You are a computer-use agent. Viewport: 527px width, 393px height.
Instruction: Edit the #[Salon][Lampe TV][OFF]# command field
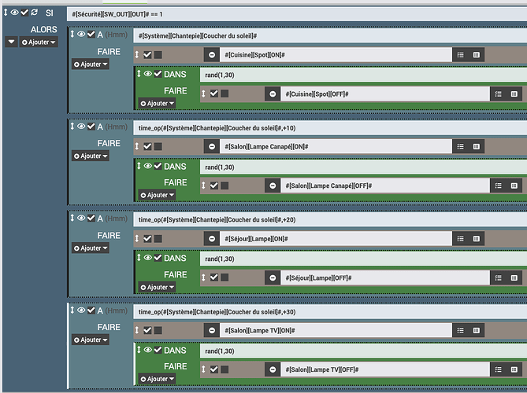click(x=385, y=369)
